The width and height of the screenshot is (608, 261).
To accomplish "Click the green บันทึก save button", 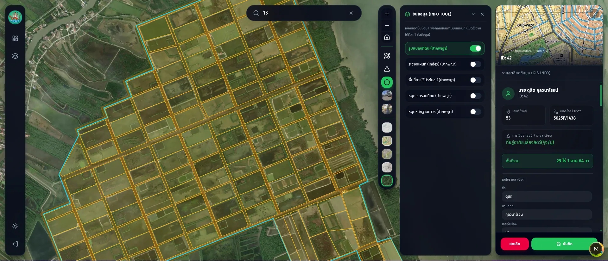I will point(564,244).
